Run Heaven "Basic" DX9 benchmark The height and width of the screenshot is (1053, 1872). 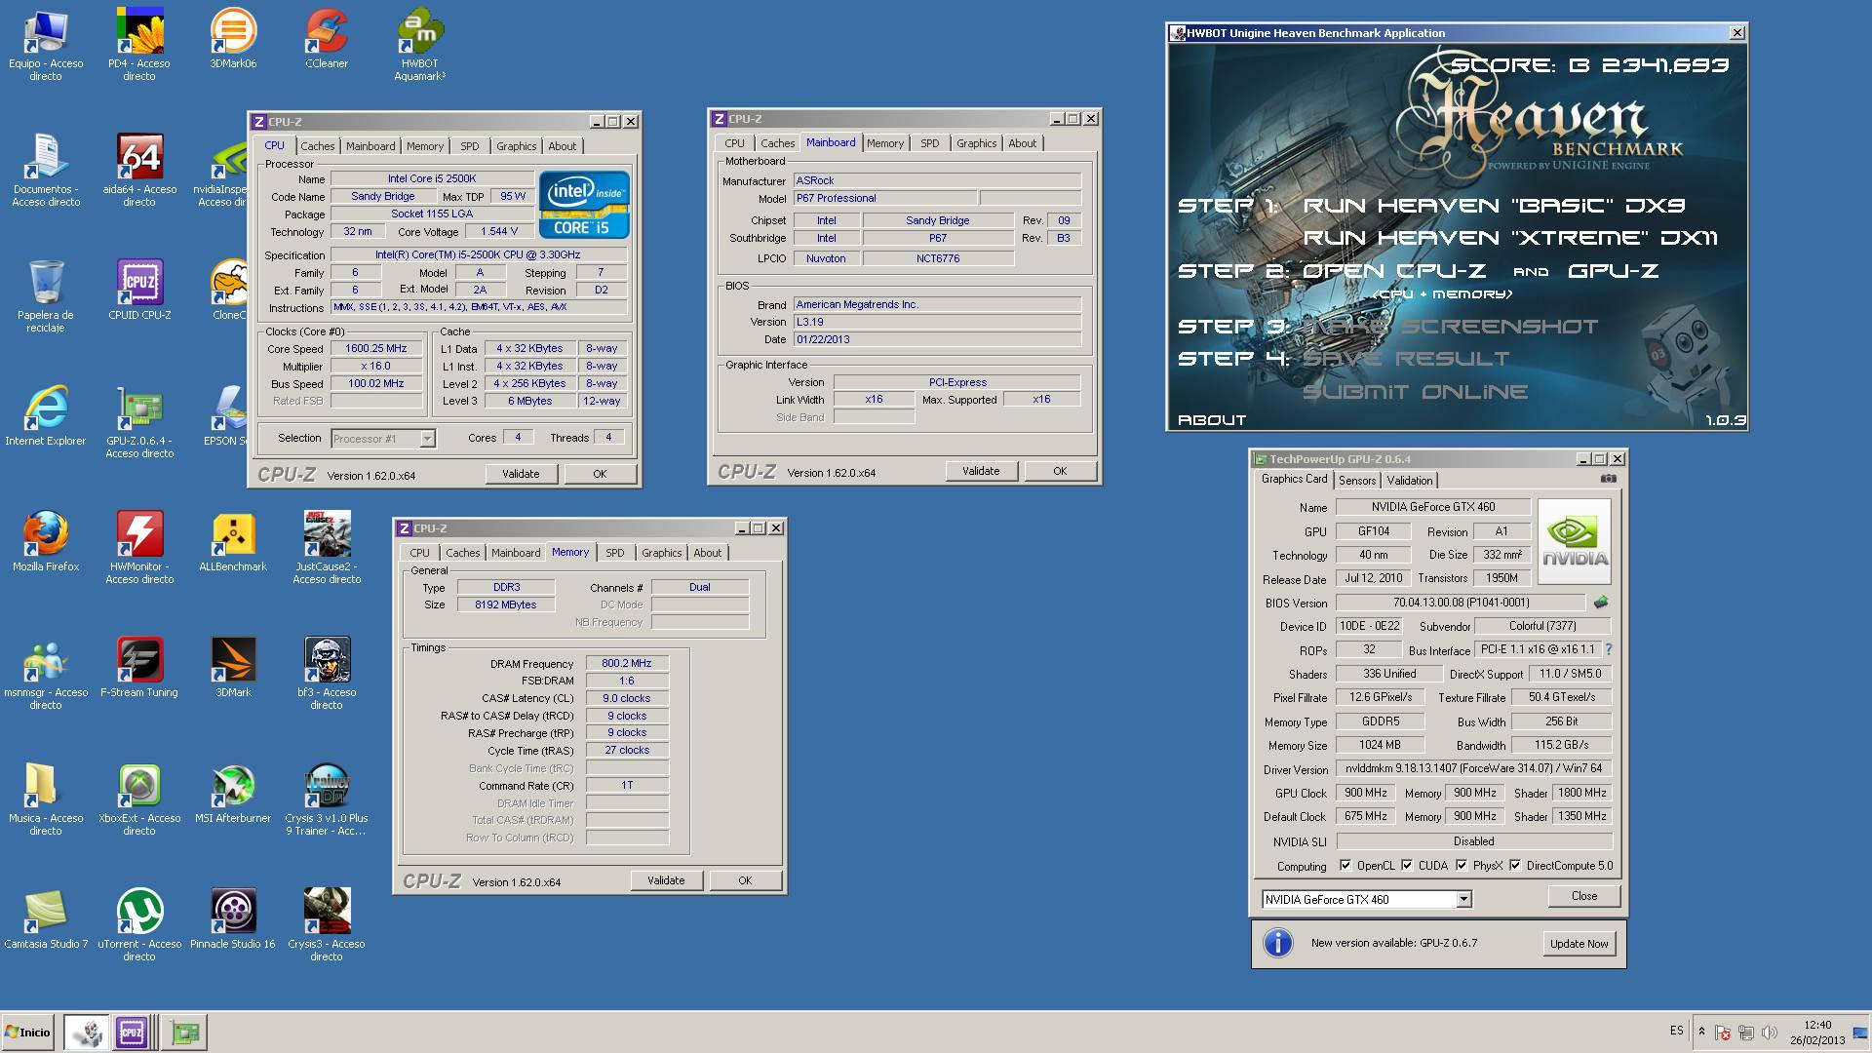coord(1494,206)
